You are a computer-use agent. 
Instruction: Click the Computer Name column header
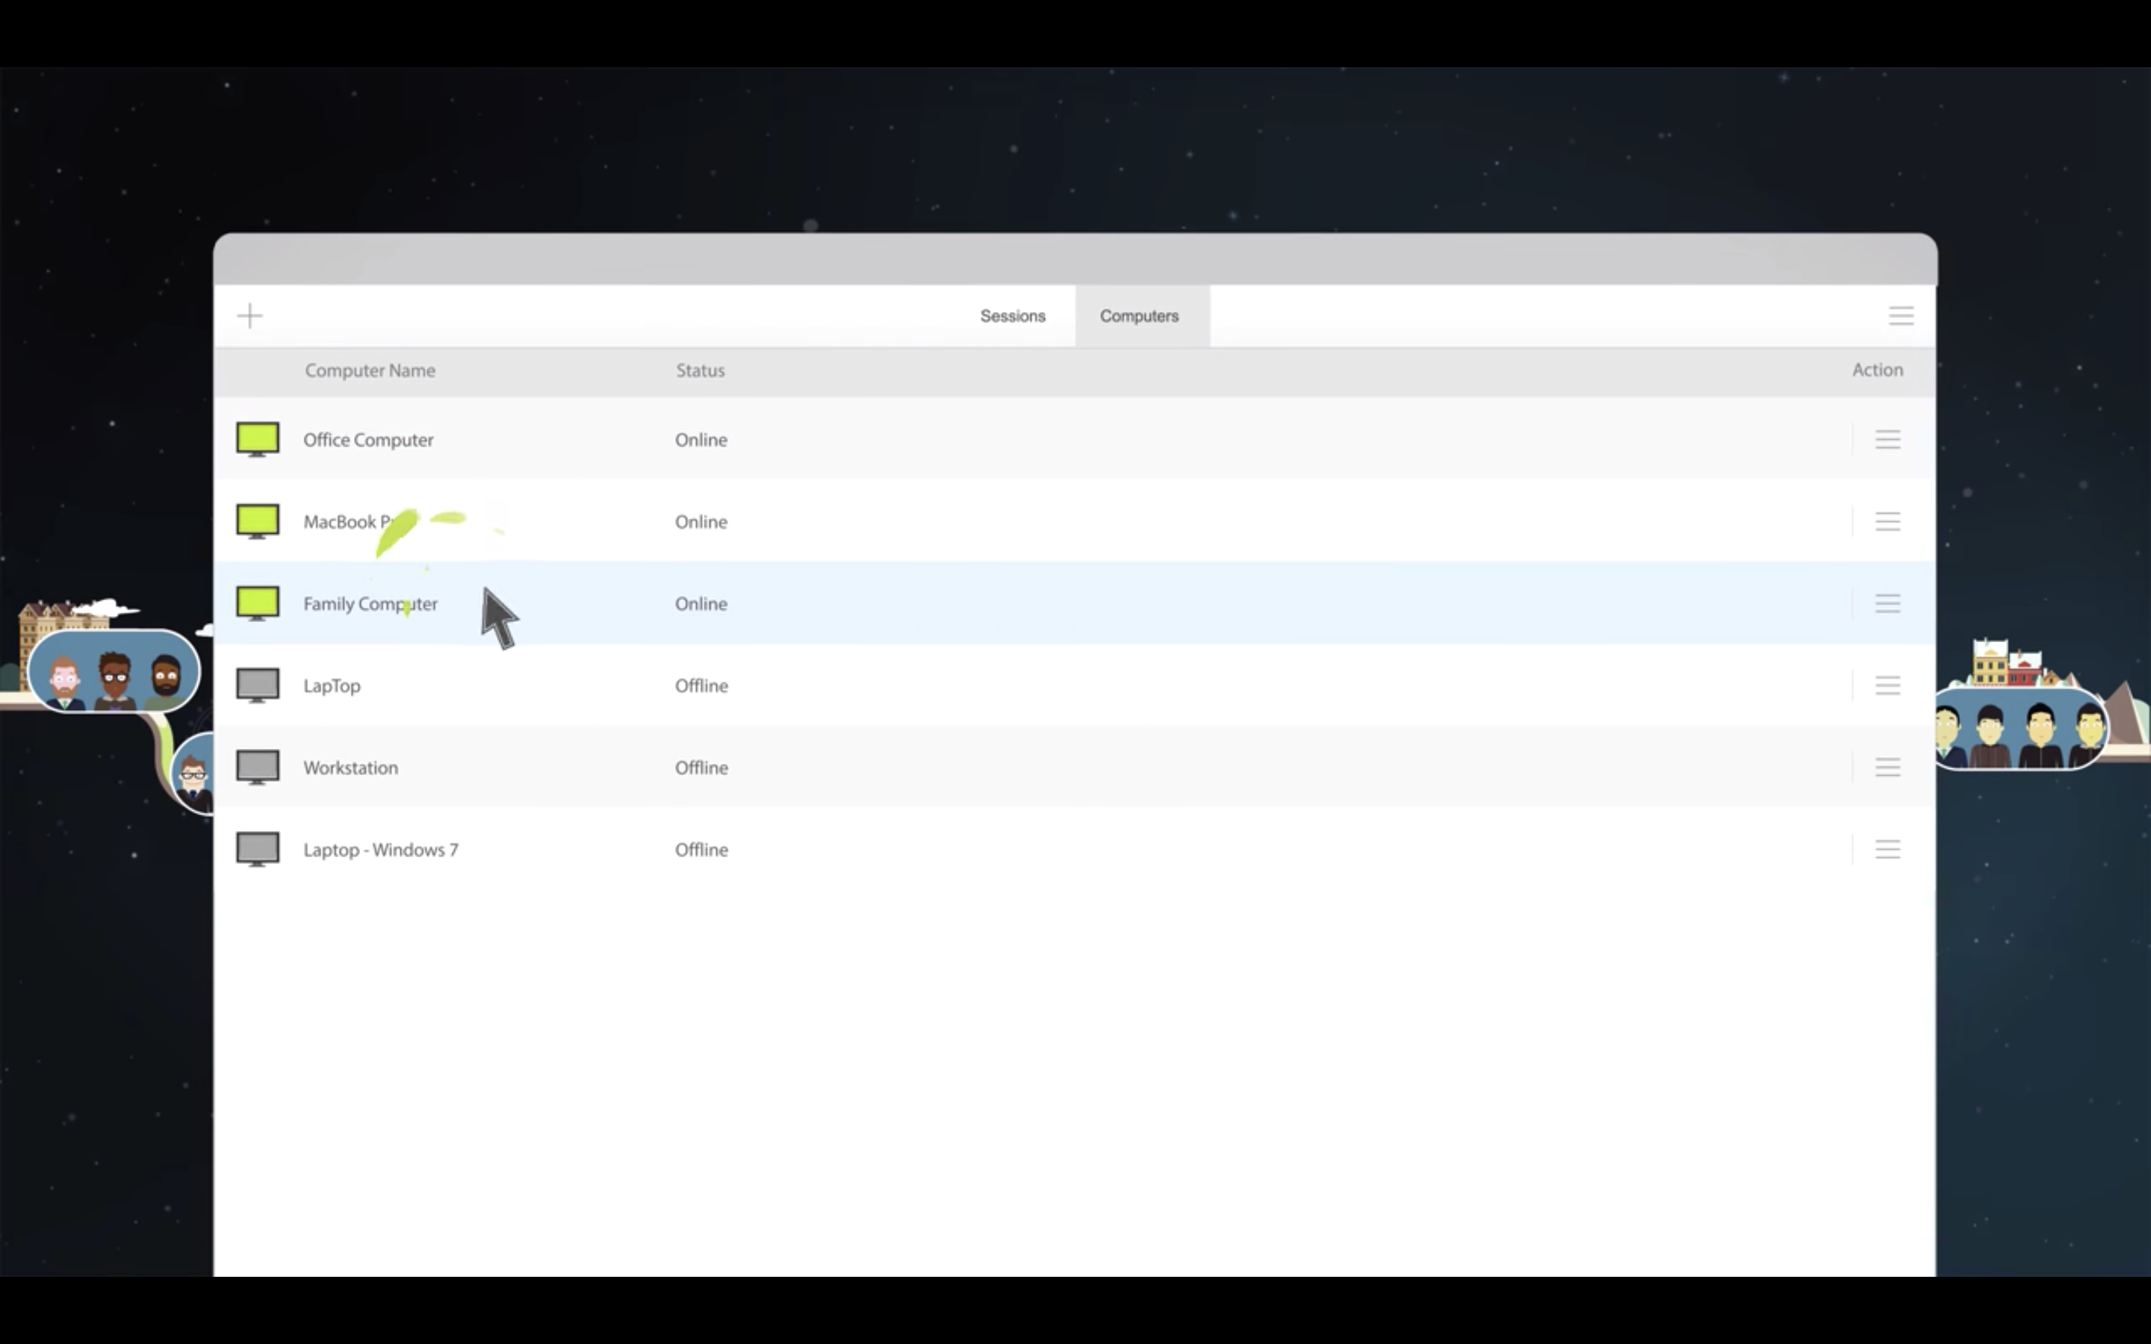click(x=368, y=370)
